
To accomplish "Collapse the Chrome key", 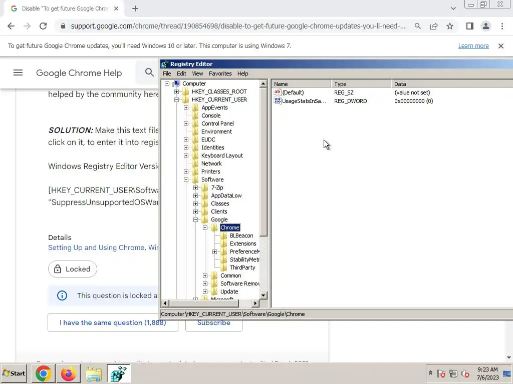I will (205, 227).
